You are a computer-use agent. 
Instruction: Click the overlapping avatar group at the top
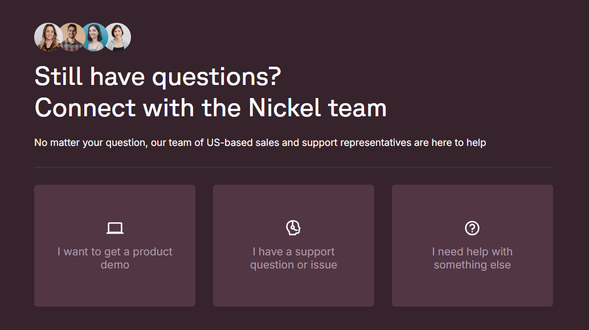coord(83,36)
